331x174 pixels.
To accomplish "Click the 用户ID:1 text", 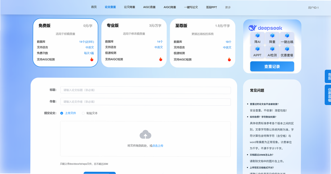I will 313,7.
